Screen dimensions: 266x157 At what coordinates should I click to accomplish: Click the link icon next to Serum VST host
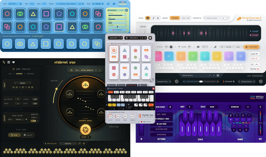21,4
